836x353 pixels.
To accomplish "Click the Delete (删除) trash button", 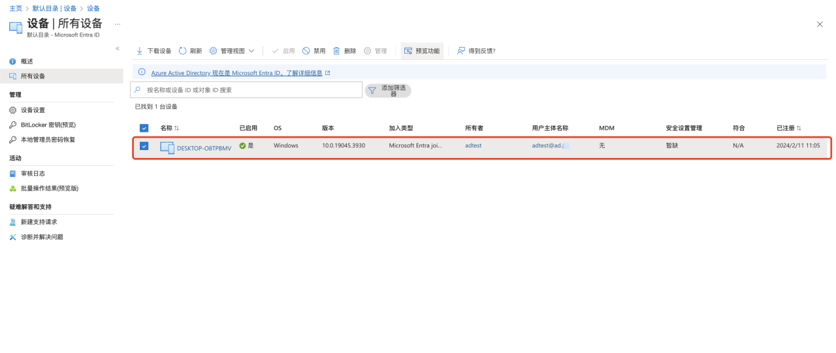I will coord(345,51).
